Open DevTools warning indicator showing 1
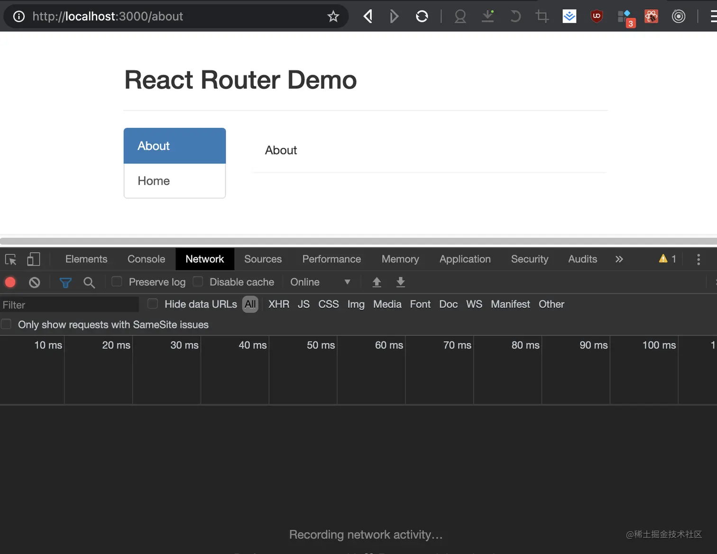 (x=668, y=259)
